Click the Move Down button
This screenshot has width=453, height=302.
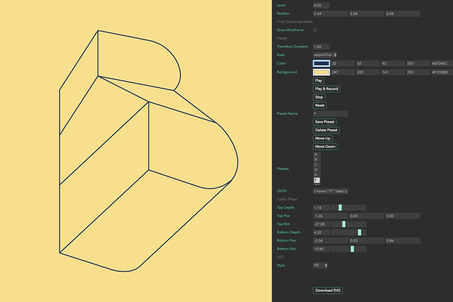(x=325, y=147)
